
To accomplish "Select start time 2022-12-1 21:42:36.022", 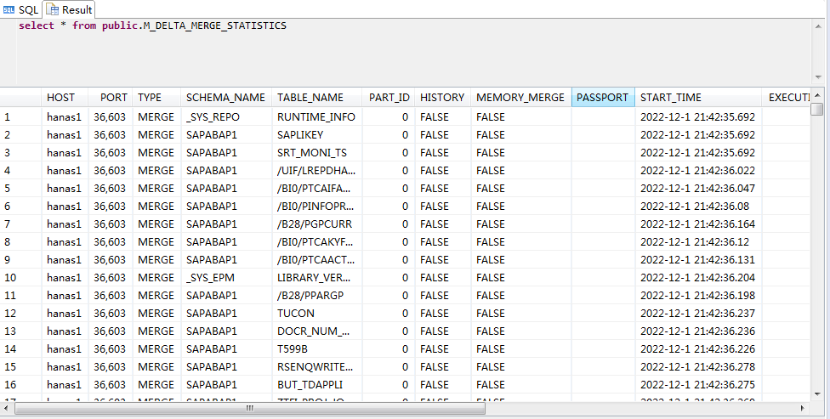I will [698, 170].
